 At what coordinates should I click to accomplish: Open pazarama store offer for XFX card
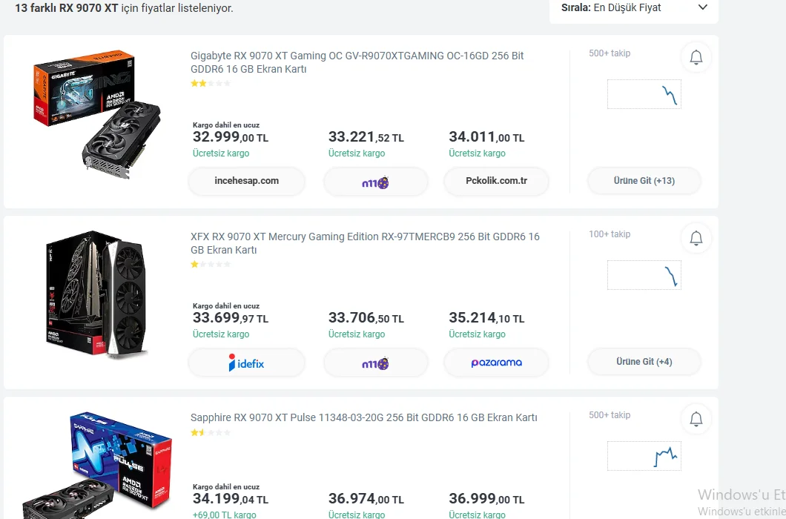click(496, 363)
